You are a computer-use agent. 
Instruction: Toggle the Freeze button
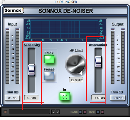pos(49,76)
